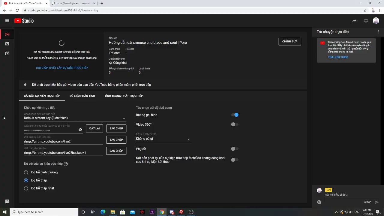
Task: Open Microsoft Store from taskbar
Action: [x=122, y=212]
